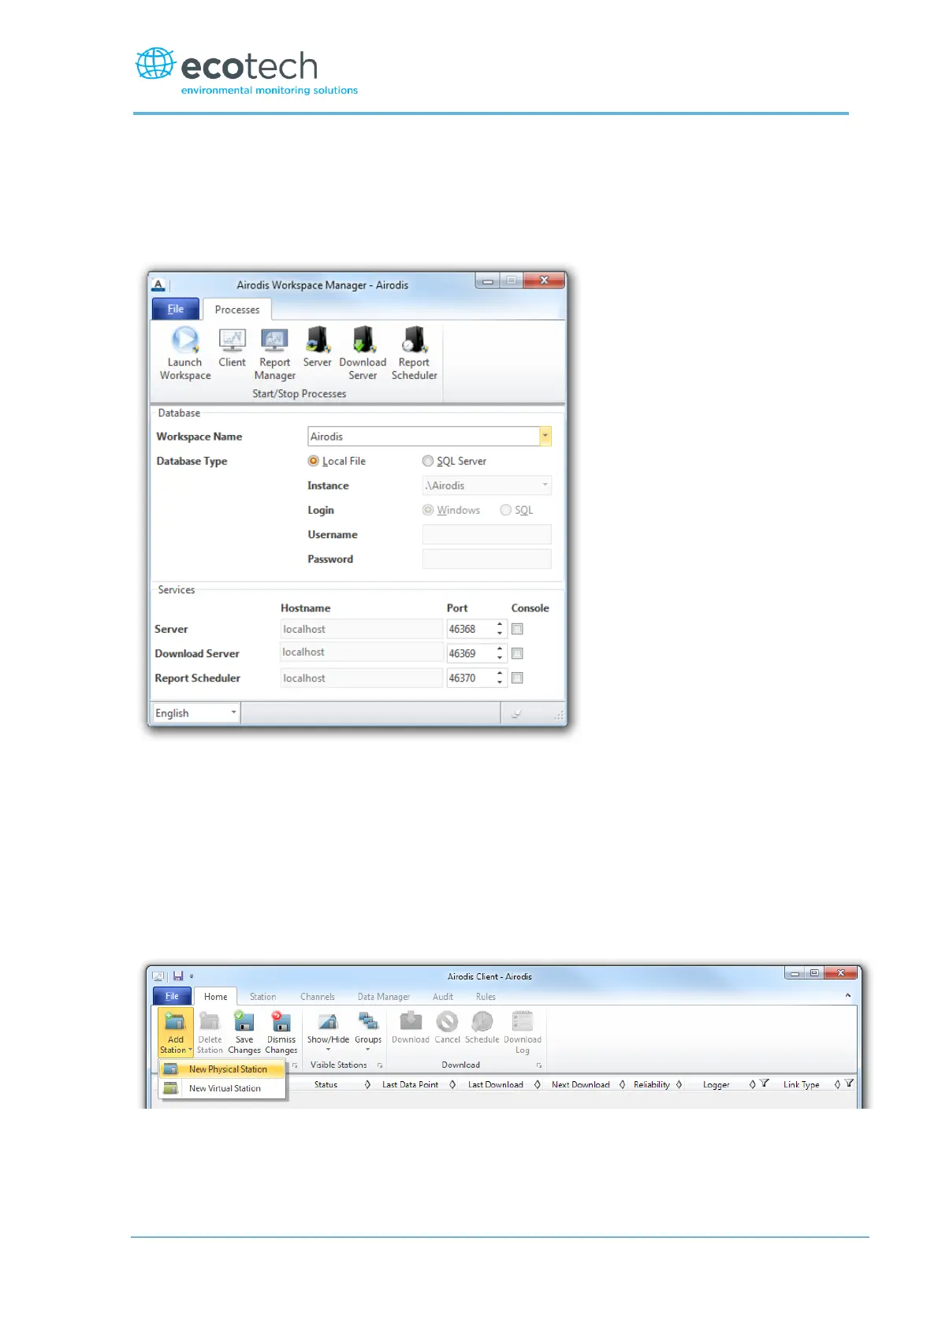
Task: Click the Link Type column header
Action: (x=802, y=1084)
